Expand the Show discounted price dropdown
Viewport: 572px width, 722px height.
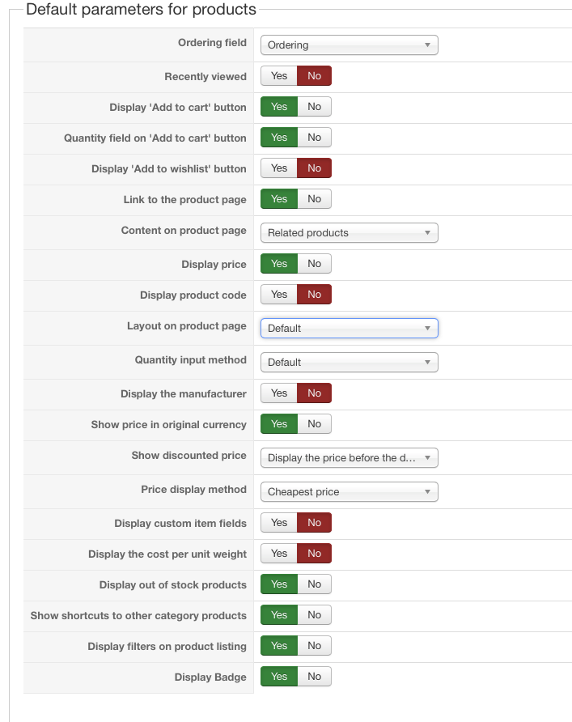click(349, 458)
